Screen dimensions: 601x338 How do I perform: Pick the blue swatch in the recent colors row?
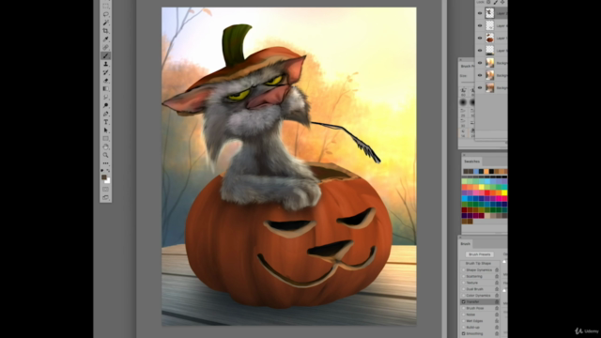(x=476, y=171)
